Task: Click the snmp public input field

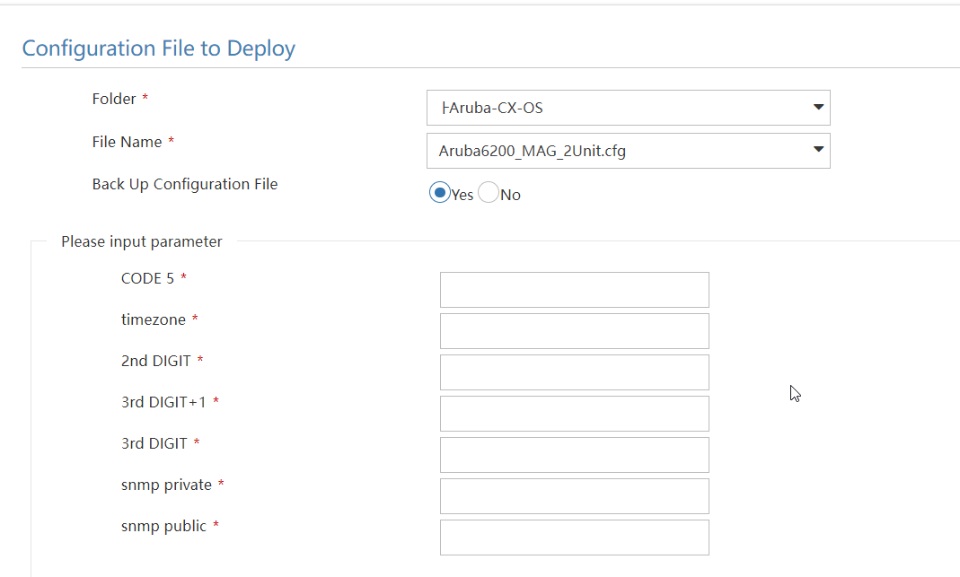Action: pyautogui.click(x=574, y=537)
